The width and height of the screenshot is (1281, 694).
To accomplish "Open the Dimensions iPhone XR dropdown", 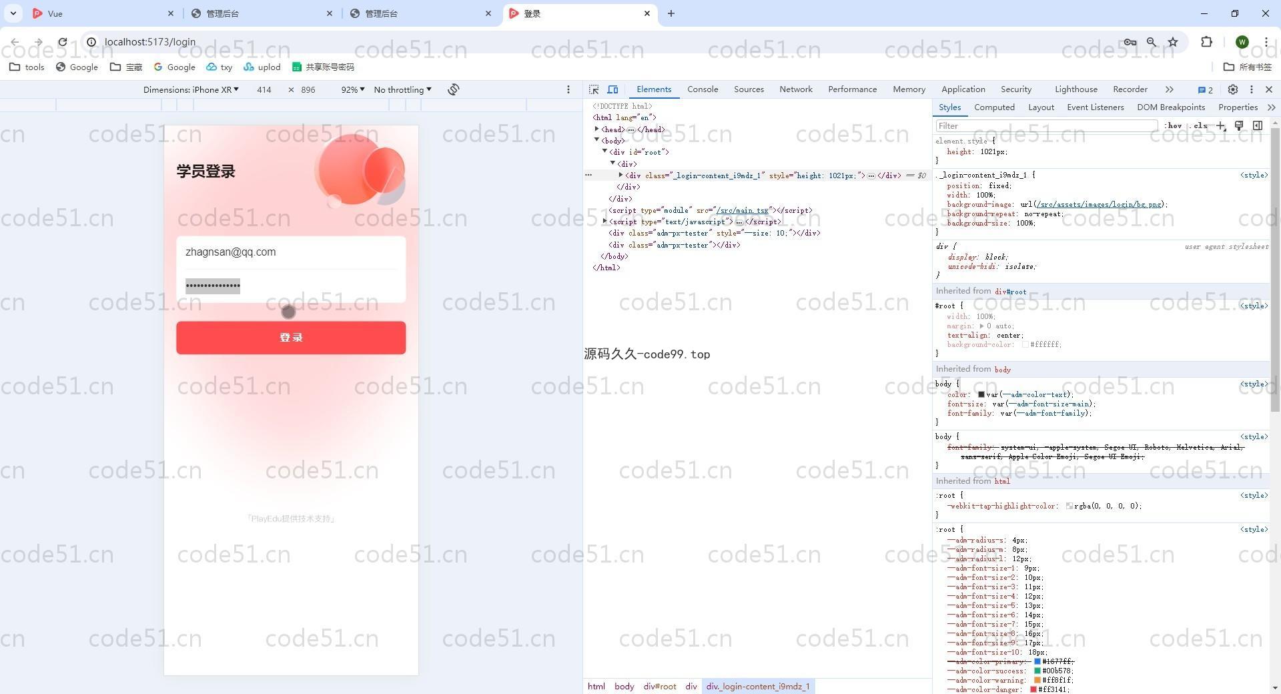I will pyautogui.click(x=191, y=89).
